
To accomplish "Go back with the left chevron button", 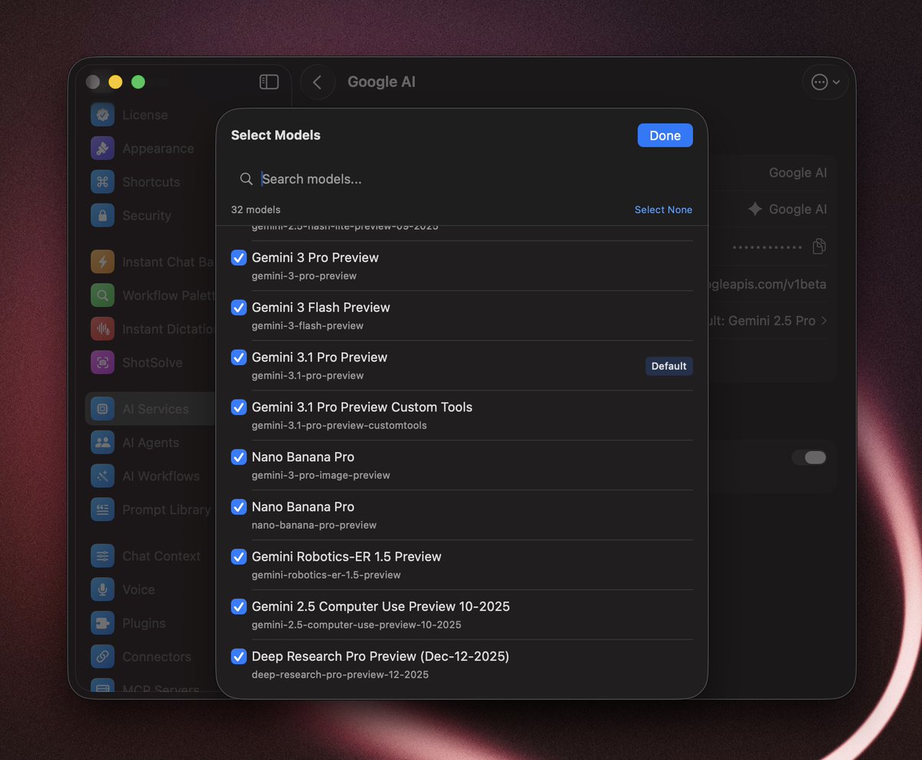I will pyautogui.click(x=317, y=81).
